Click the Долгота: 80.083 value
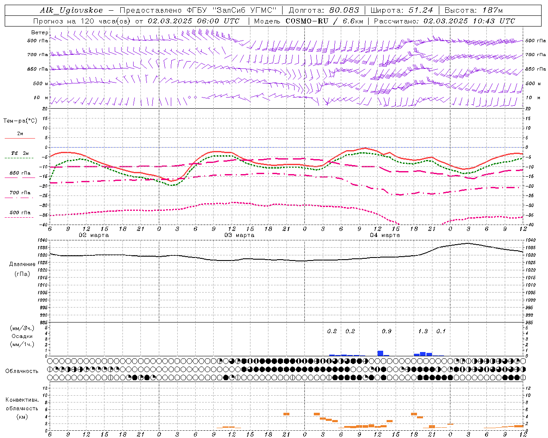The height and width of the screenshot is (438, 548). tap(324, 11)
